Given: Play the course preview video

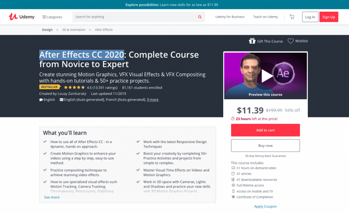Looking at the screenshot, I should click(267, 76).
